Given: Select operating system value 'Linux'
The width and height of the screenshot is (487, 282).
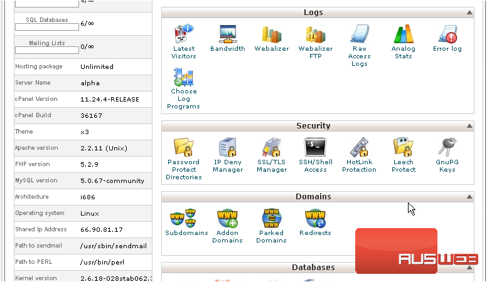Looking at the screenshot, I should [x=90, y=214].
